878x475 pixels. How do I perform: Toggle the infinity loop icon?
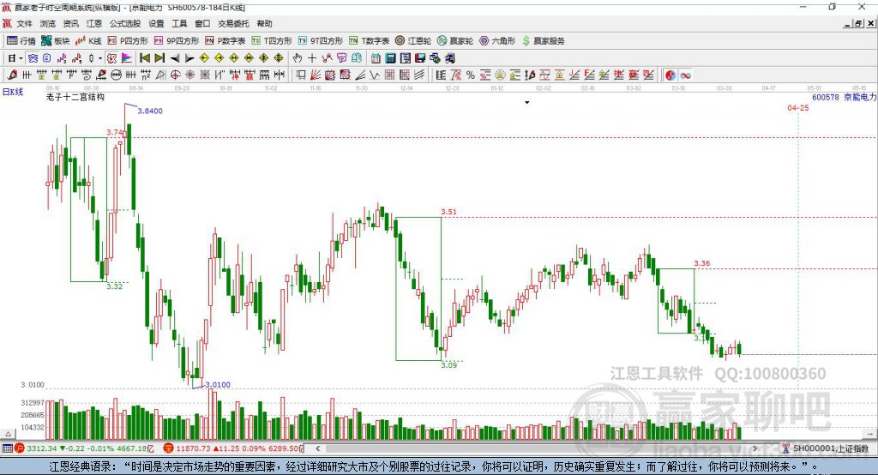pos(685,75)
